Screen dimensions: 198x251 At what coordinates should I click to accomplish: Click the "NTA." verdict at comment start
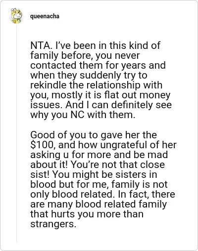41,45
